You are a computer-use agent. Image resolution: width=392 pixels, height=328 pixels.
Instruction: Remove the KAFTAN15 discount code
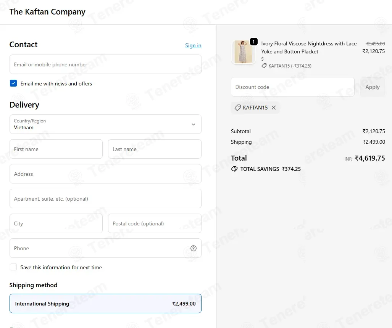pyautogui.click(x=274, y=108)
